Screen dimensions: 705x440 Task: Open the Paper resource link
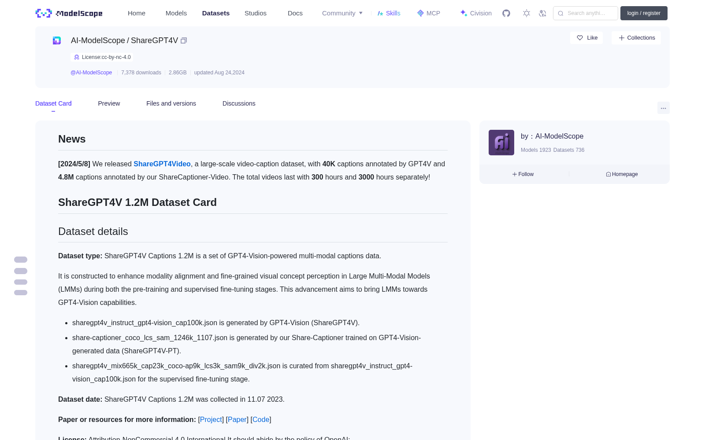[x=237, y=419]
